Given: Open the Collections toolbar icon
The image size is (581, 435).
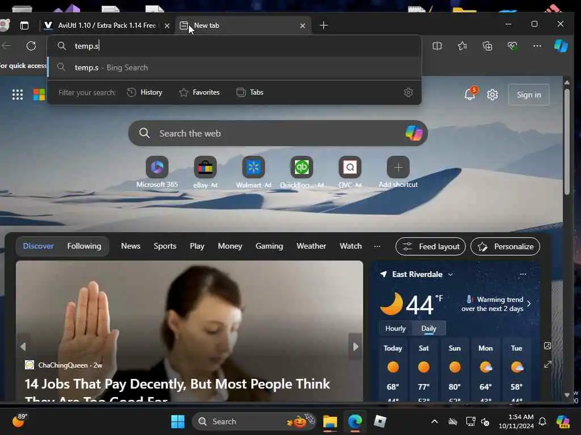Looking at the screenshot, I should (487, 46).
